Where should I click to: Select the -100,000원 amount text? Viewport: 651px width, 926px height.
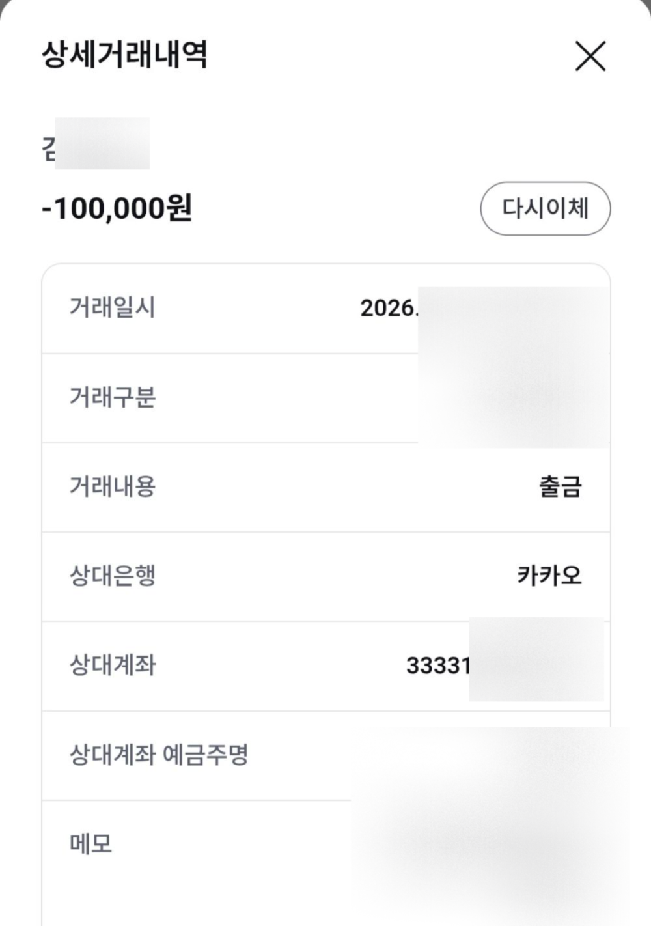117,209
